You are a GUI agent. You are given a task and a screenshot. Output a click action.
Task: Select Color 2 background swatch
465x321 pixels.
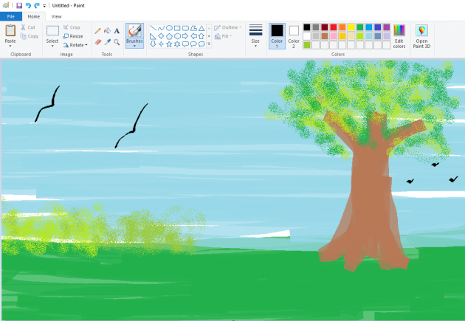[294, 35]
